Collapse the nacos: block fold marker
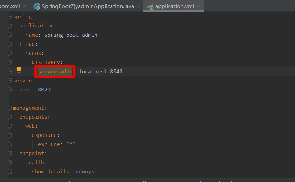This screenshot has height=182, width=295. click(10, 53)
